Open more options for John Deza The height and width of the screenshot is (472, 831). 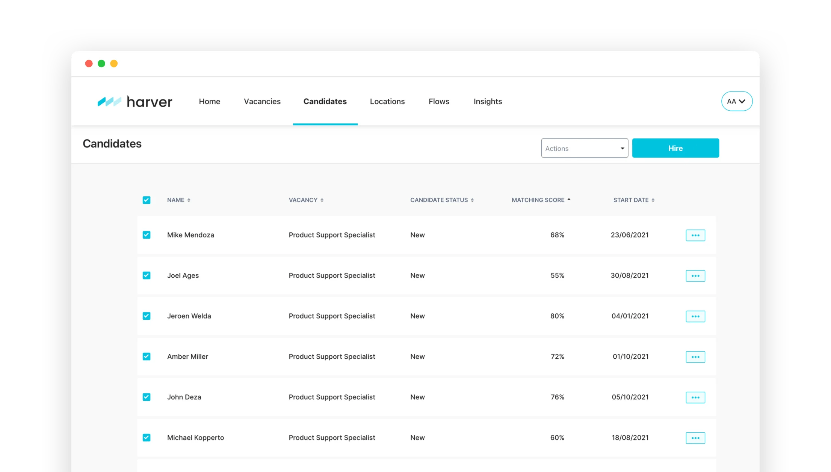(x=695, y=397)
